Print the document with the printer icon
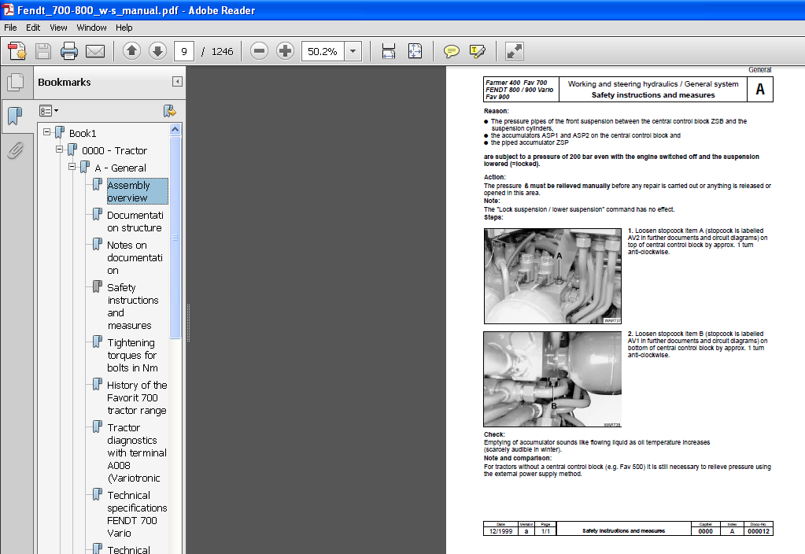This screenshot has height=554, width=805. click(x=68, y=51)
